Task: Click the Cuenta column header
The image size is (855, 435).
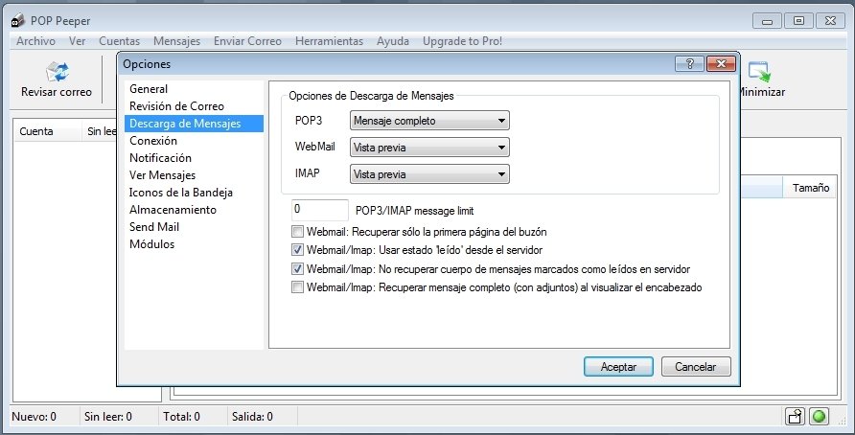Action: click(x=47, y=131)
